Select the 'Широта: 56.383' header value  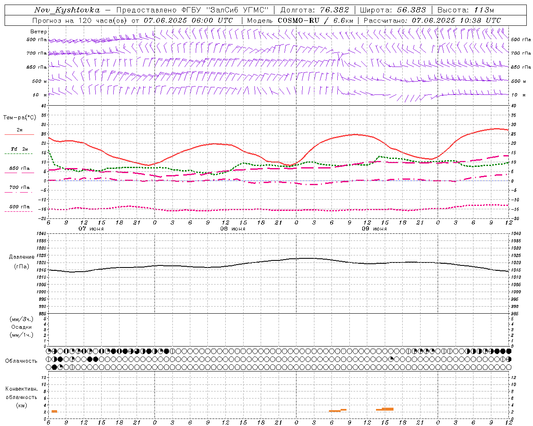tap(393, 10)
